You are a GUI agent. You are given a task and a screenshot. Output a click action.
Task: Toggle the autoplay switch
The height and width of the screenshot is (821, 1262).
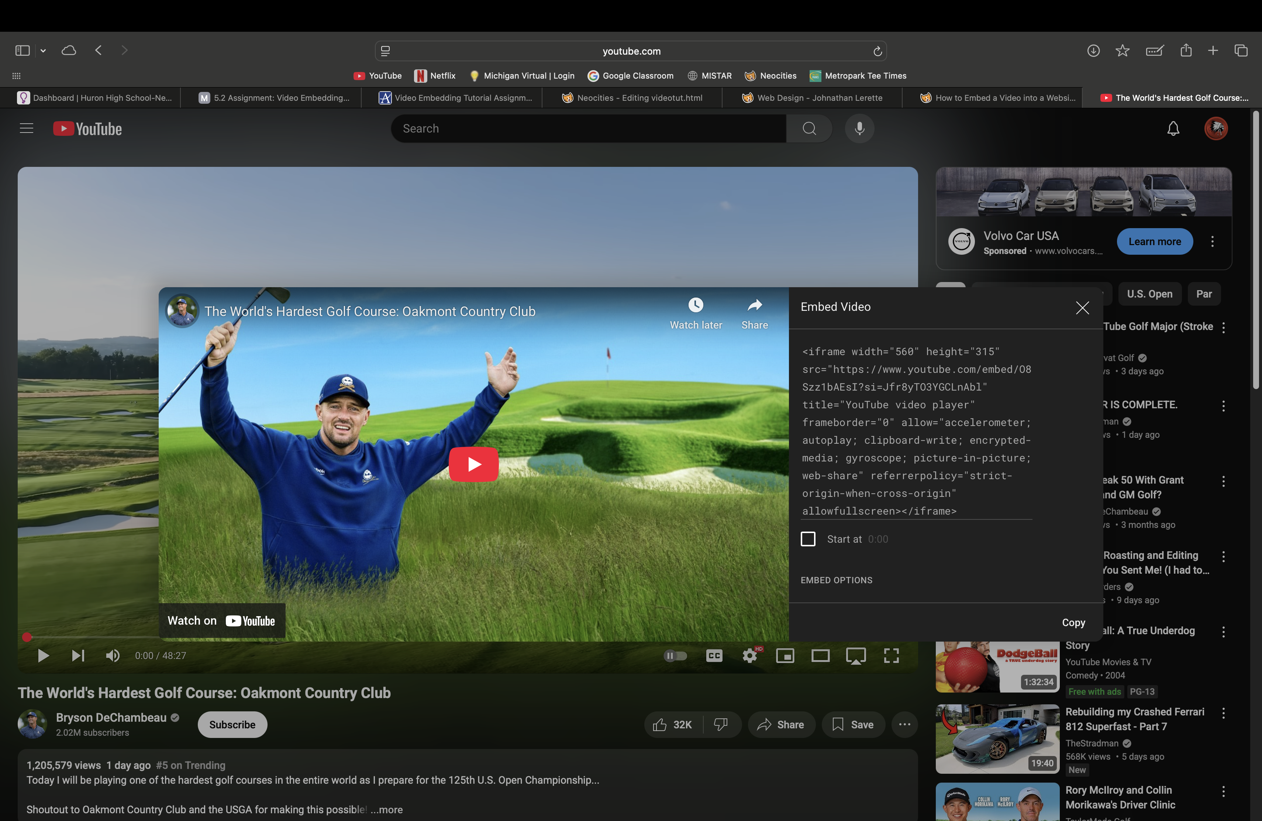[675, 656]
